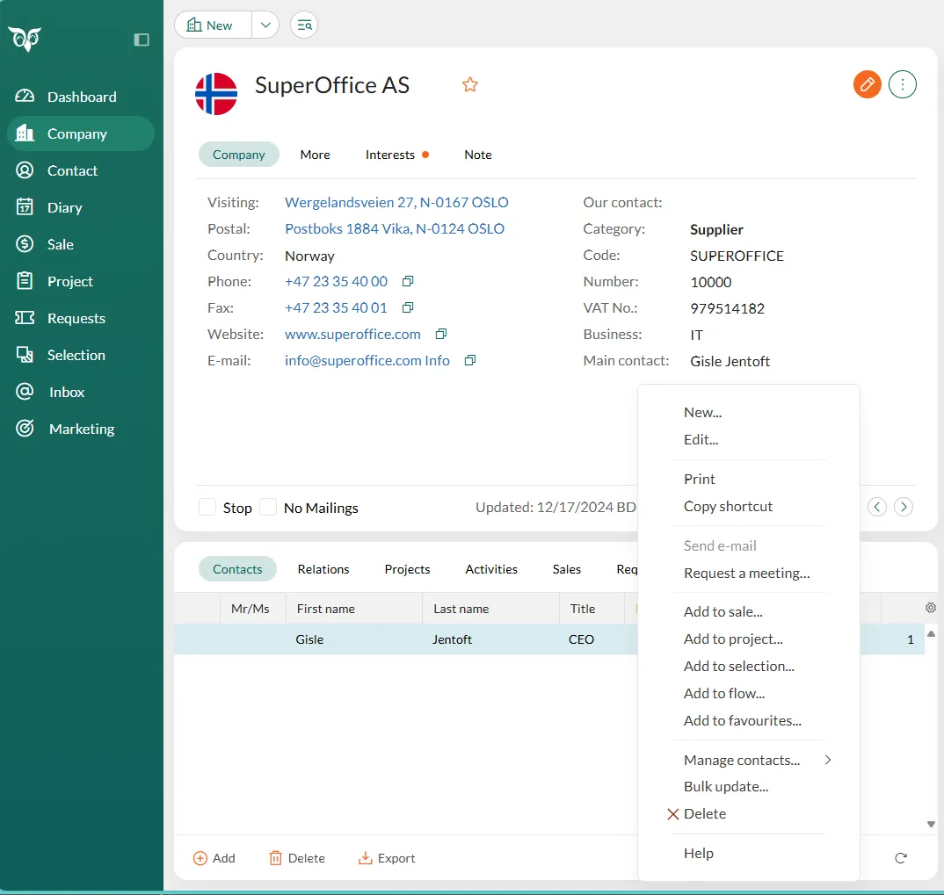
Task: Switch to the Interests tab
Action: [x=390, y=155]
